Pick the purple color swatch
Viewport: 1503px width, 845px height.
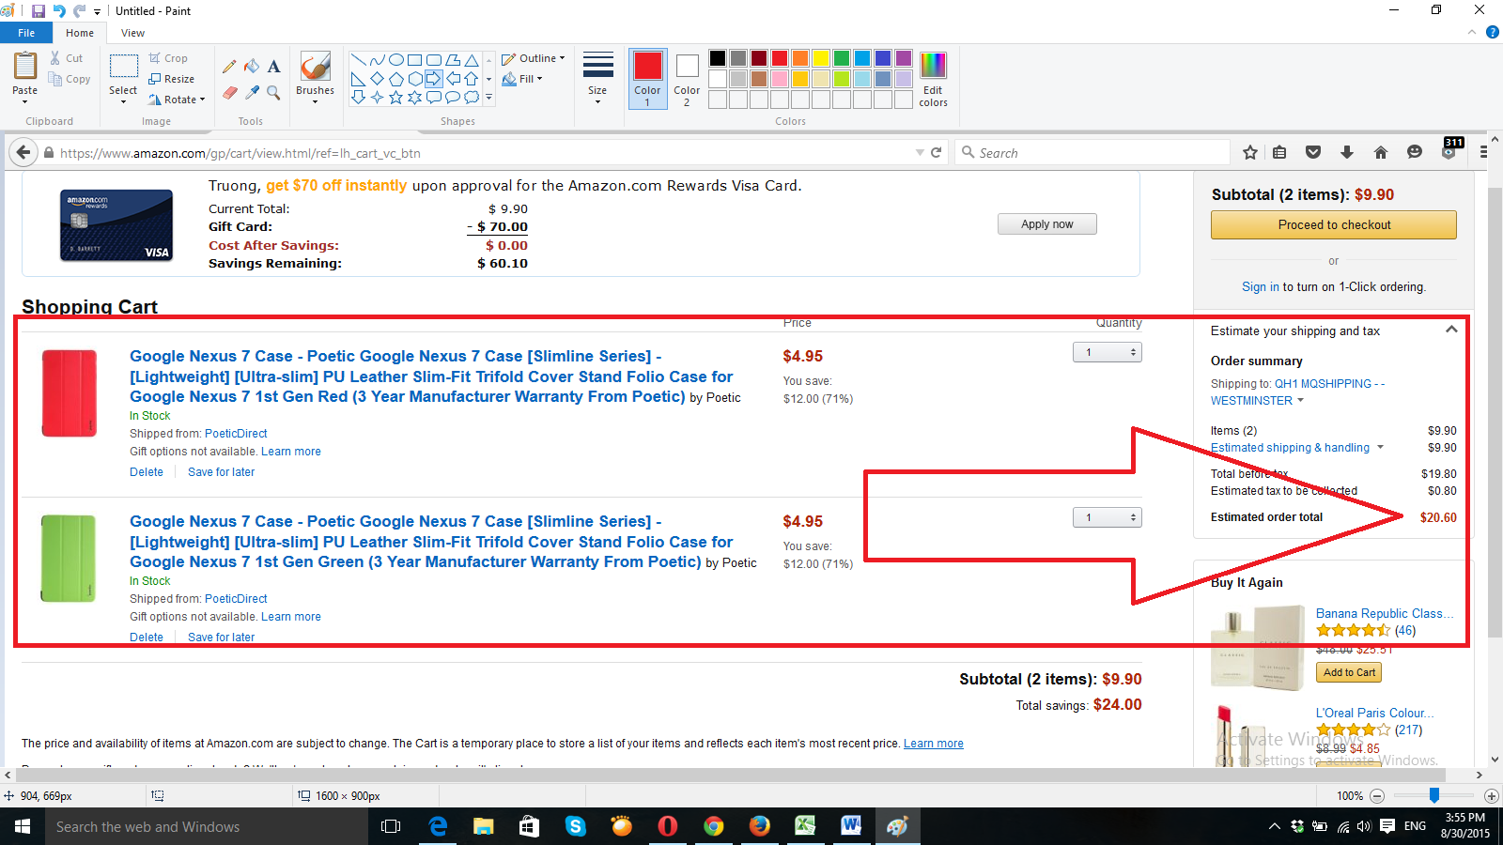[904, 58]
